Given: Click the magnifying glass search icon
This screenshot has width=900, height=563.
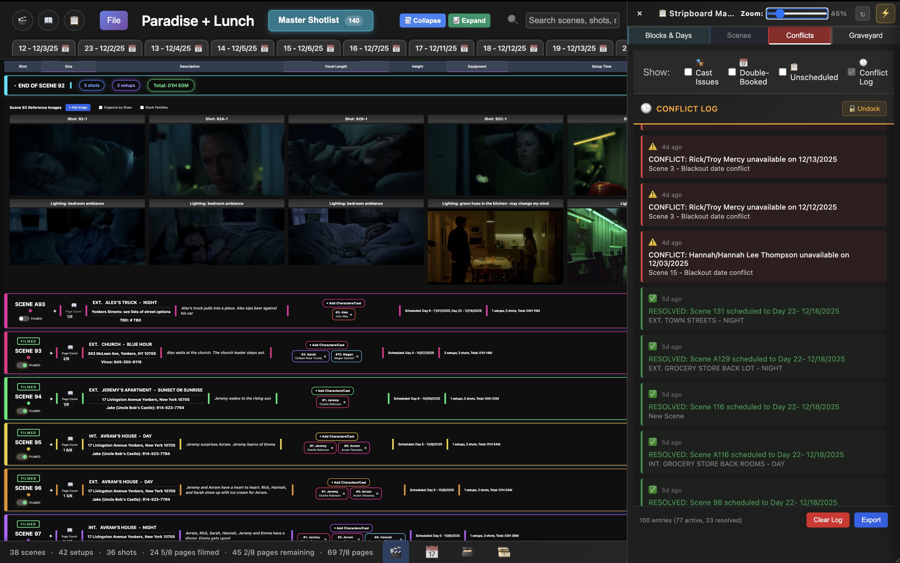Looking at the screenshot, I should (x=513, y=20).
